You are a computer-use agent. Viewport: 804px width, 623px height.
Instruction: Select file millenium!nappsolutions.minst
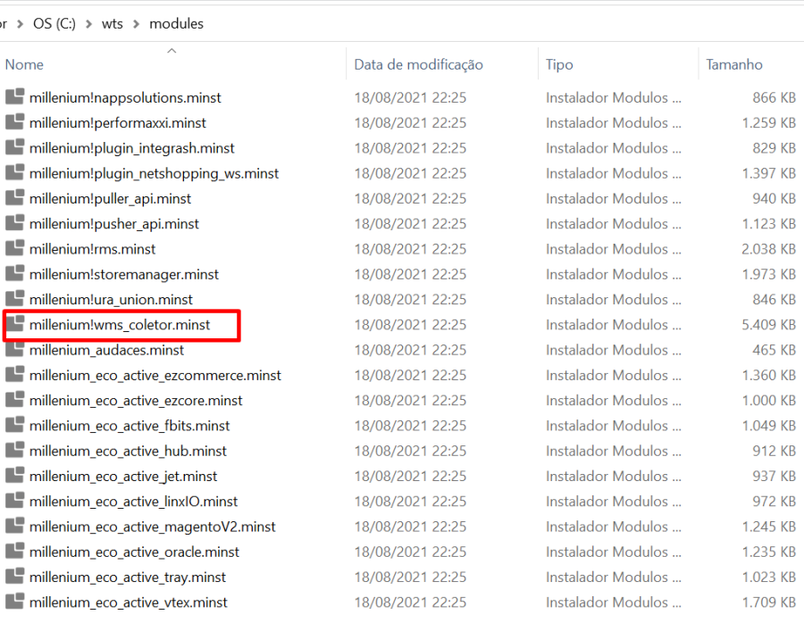(x=125, y=98)
